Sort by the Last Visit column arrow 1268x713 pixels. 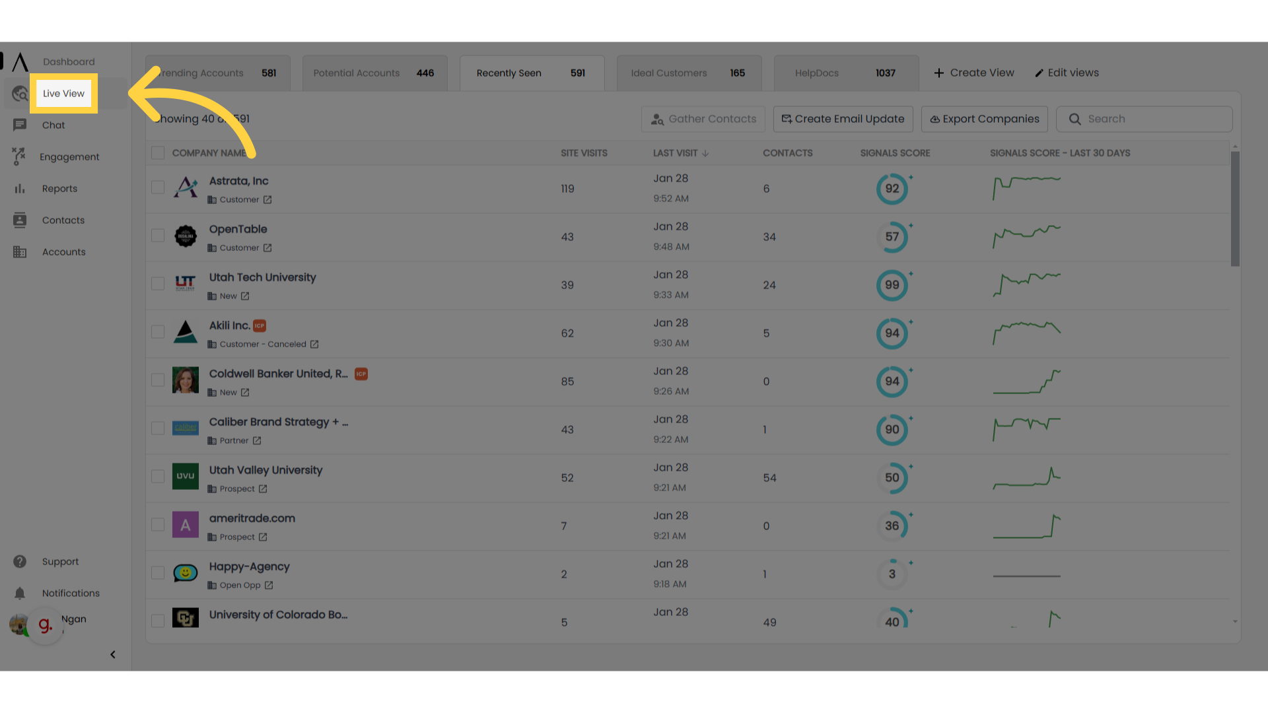[706, 153]
